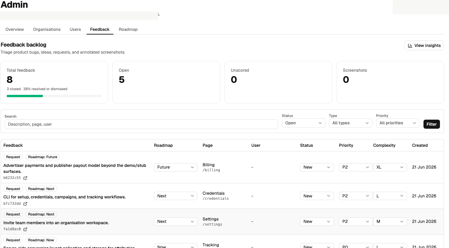Open L complexity dropdown in Credentials row

click(x=390, y=196)
